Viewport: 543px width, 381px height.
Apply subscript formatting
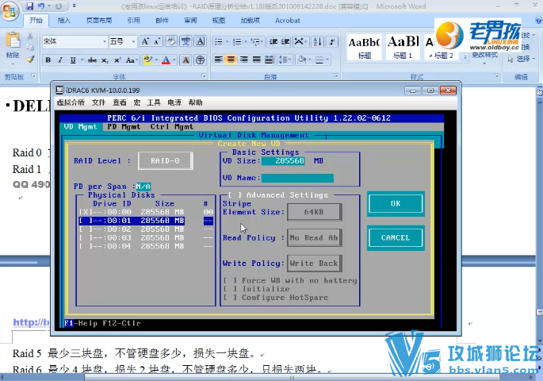105,60
